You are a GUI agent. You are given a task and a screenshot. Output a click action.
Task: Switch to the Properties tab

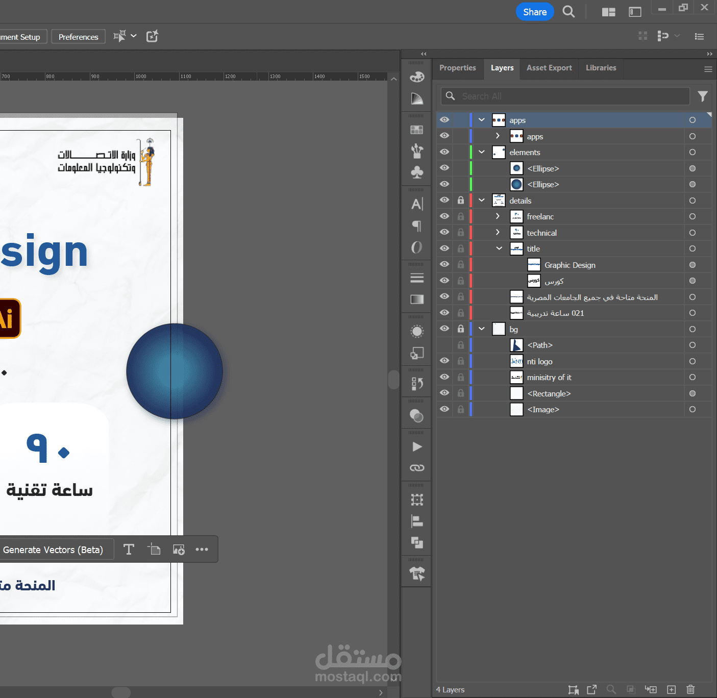point(457,68)
